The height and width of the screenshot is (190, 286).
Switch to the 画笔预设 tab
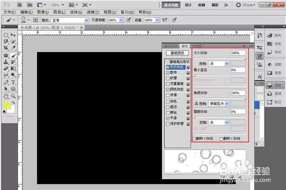coord(171,46)
